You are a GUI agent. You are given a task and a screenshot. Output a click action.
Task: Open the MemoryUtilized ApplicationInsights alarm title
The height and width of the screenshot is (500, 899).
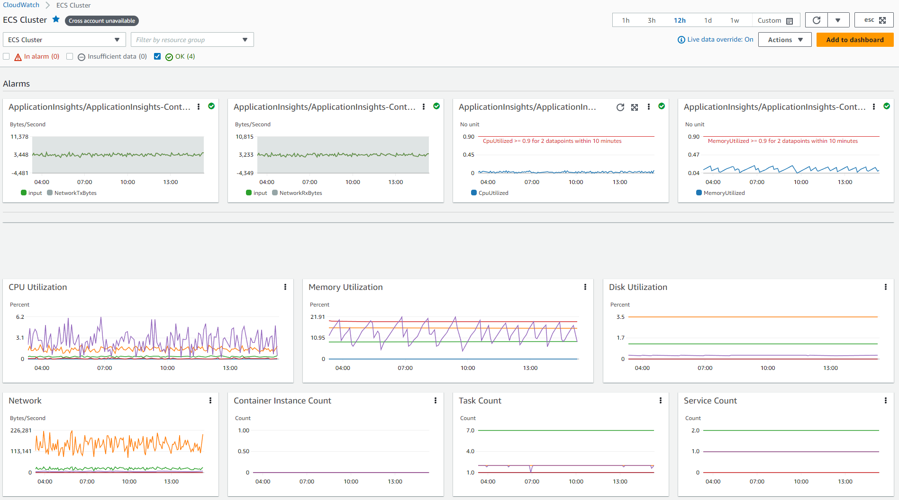(x=775, y=107)
